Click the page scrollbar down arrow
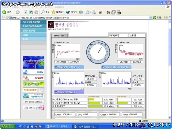The image size is (172, 129). (x=170, y=117)
